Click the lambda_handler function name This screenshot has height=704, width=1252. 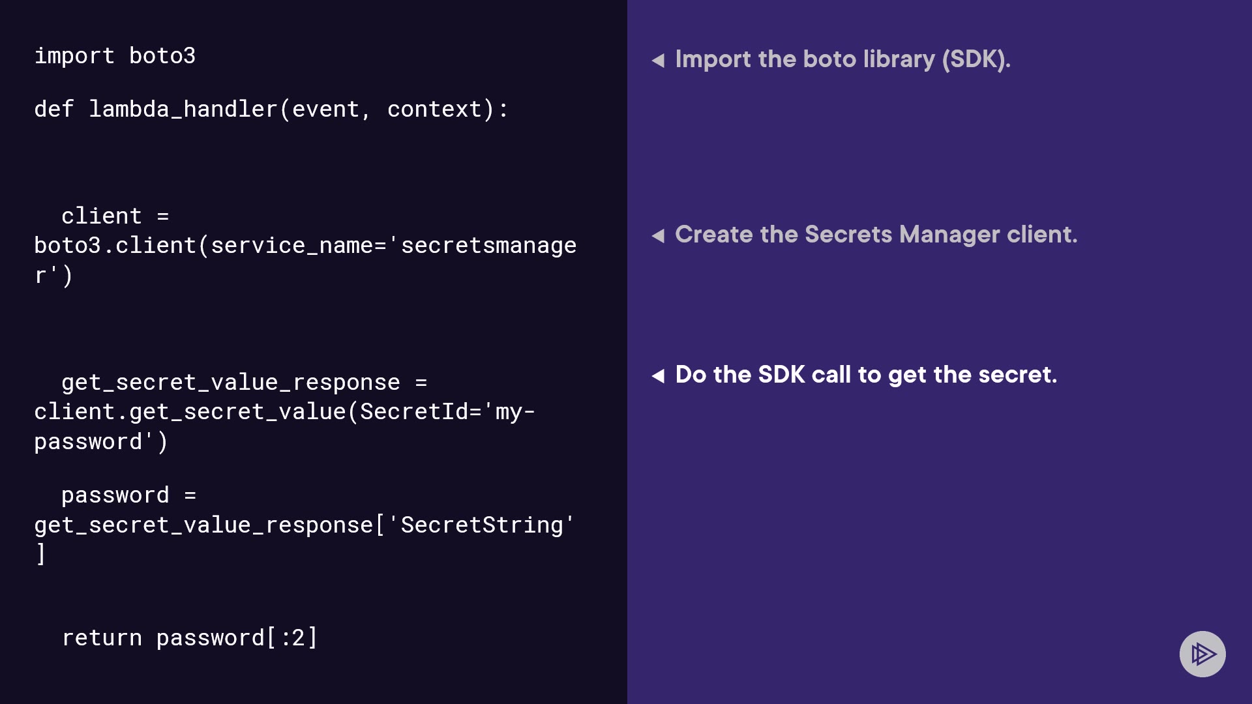coord(183,110)
